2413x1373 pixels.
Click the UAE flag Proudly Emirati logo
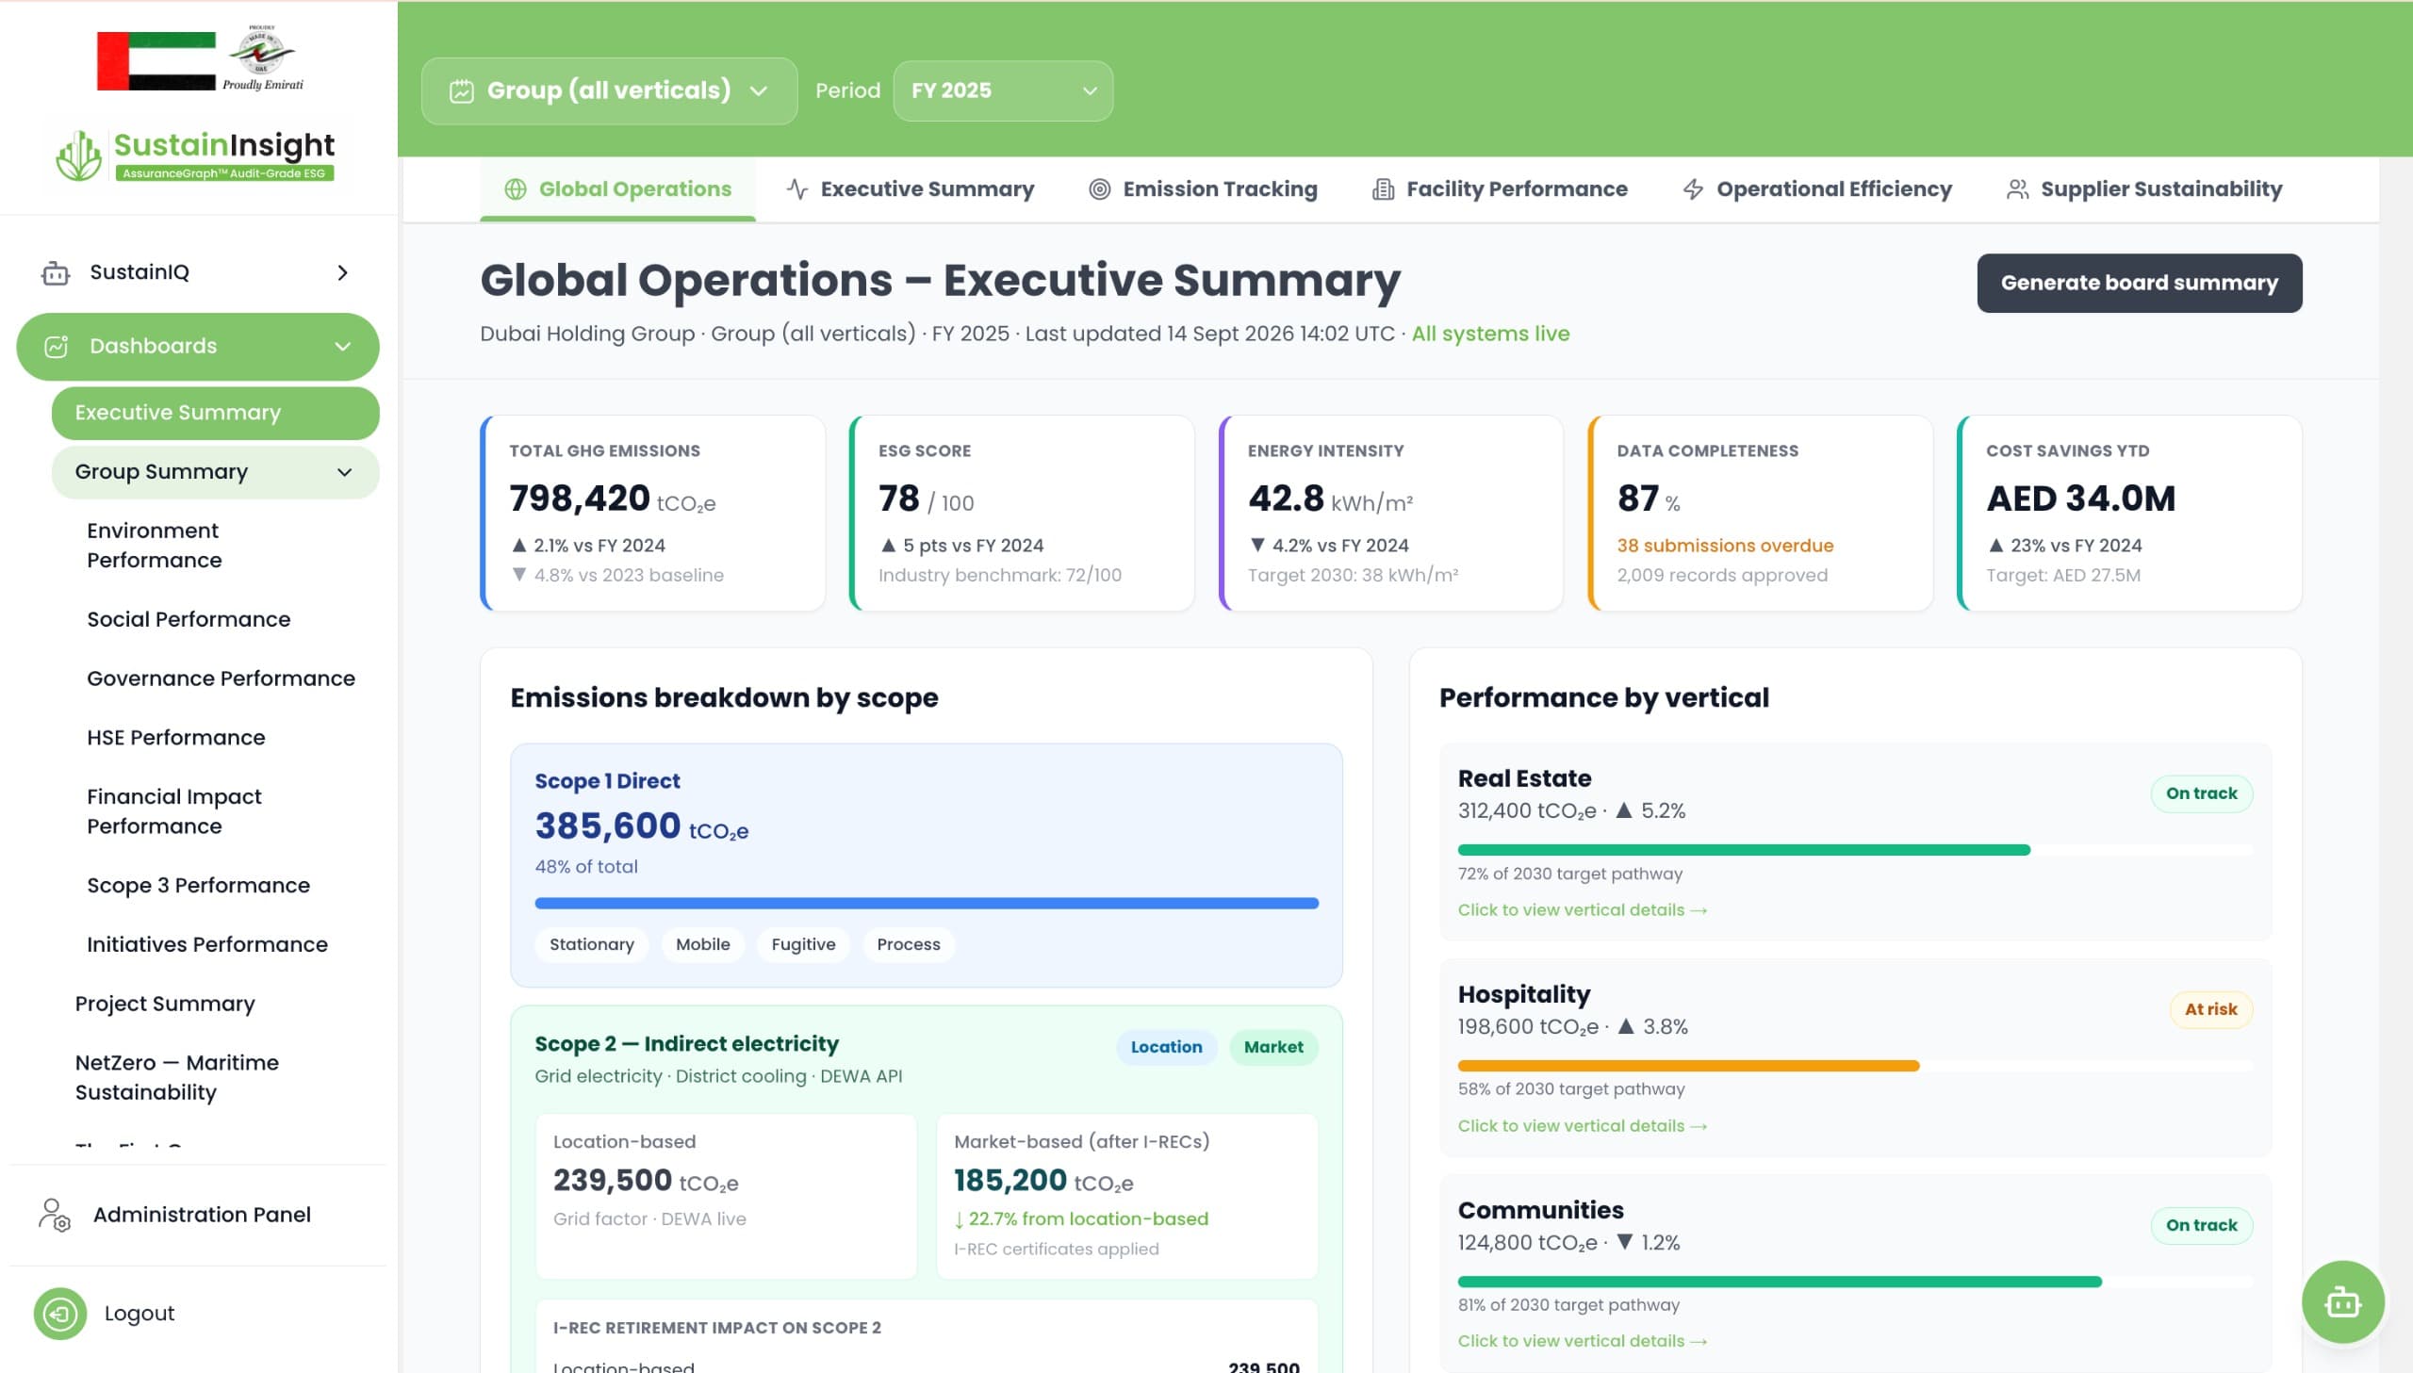click(x=201, y=59)
